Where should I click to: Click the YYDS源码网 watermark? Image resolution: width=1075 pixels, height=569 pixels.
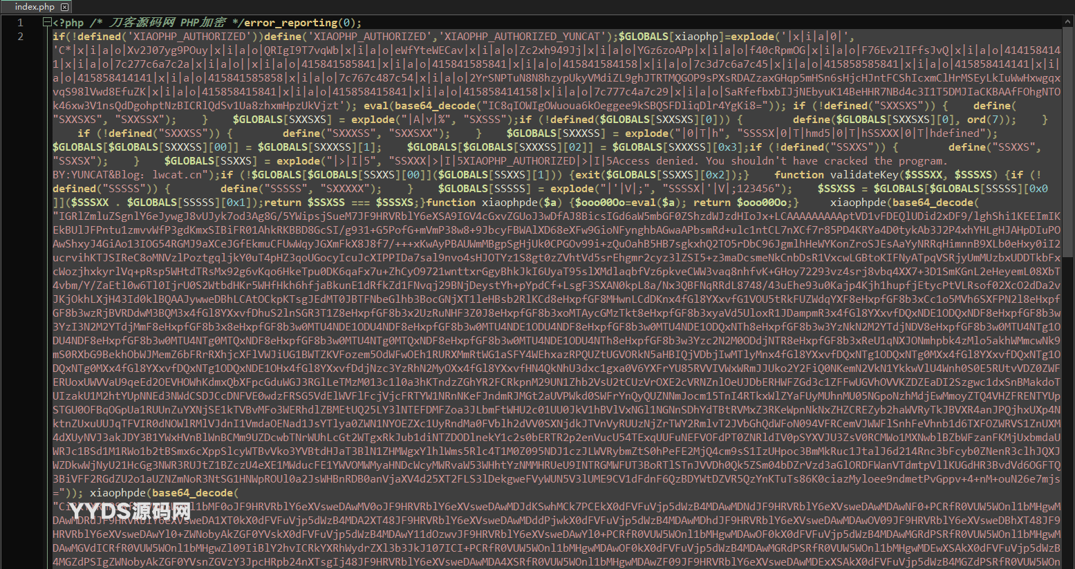click(x=130, y=511)
